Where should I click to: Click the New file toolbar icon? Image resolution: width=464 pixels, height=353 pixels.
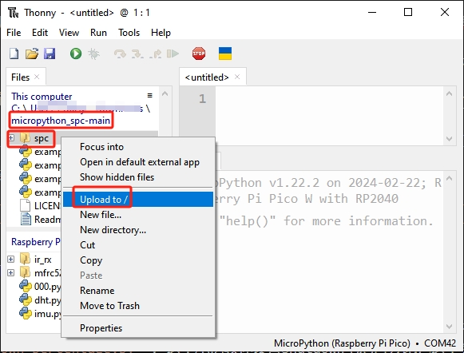coord(14,54)
